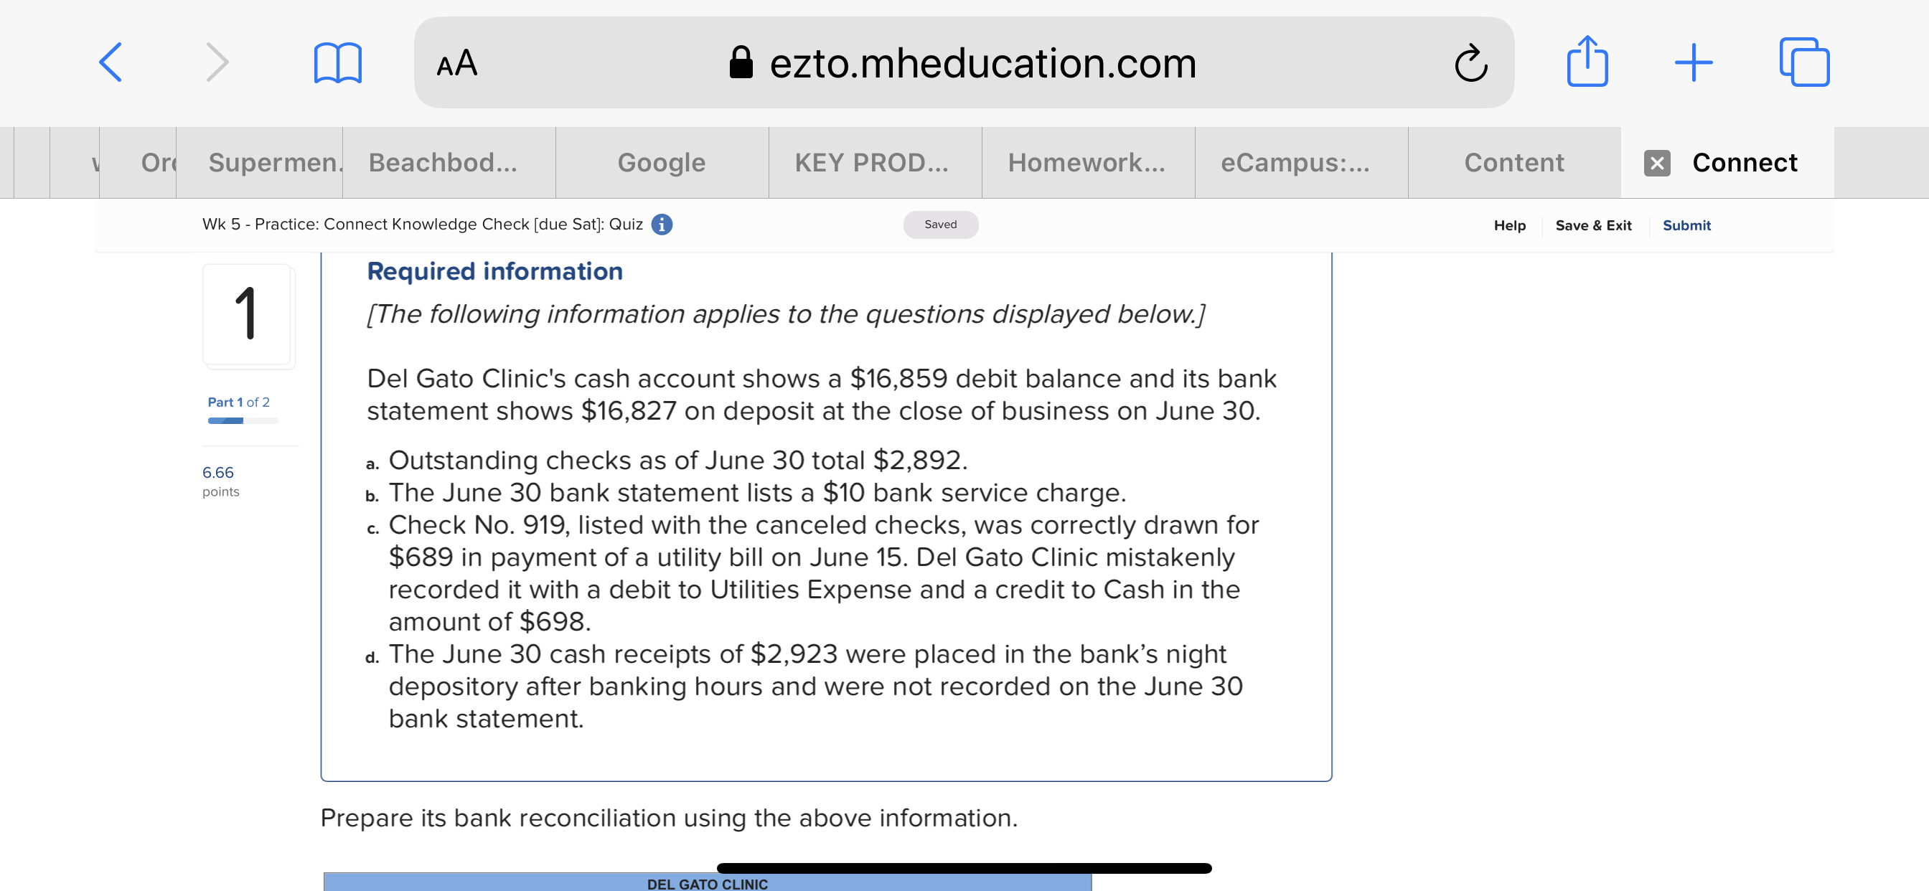
Task: Click the Submit link
Action: coord(1686,225)
